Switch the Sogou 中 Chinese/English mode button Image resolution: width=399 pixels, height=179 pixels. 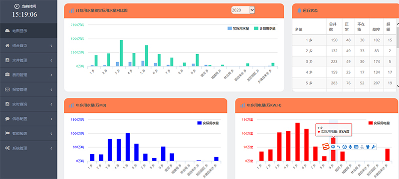click(x=333, y=147)
